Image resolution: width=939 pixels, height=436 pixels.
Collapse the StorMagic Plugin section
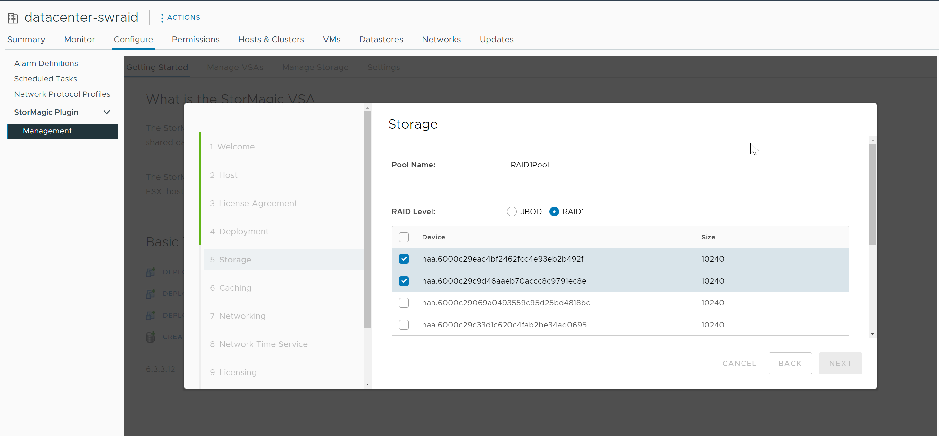pyautogui.click(x=106, y=112)
